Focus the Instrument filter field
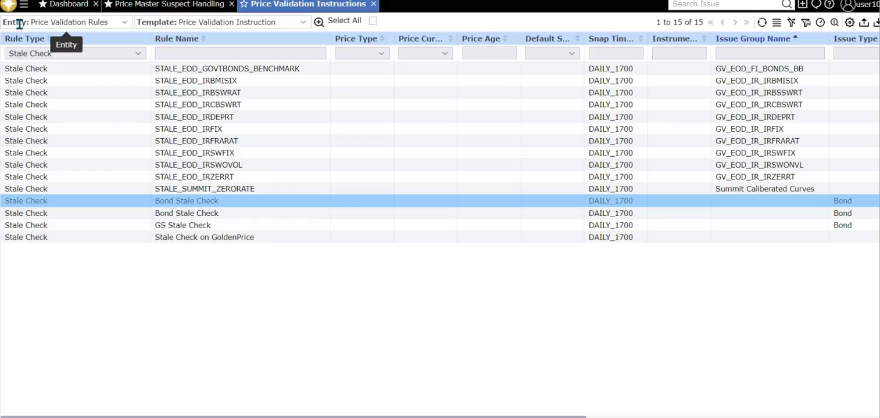The height and width of the screenshot is (418, 880). tap(679, 53)
